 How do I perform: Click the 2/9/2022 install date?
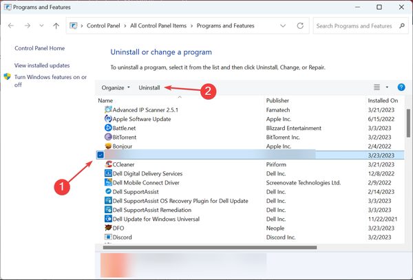(379, 182)
